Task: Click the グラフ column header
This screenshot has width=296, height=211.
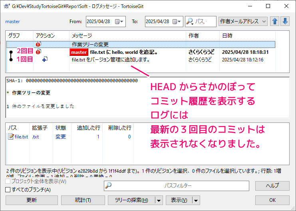Action: [20, 35]
